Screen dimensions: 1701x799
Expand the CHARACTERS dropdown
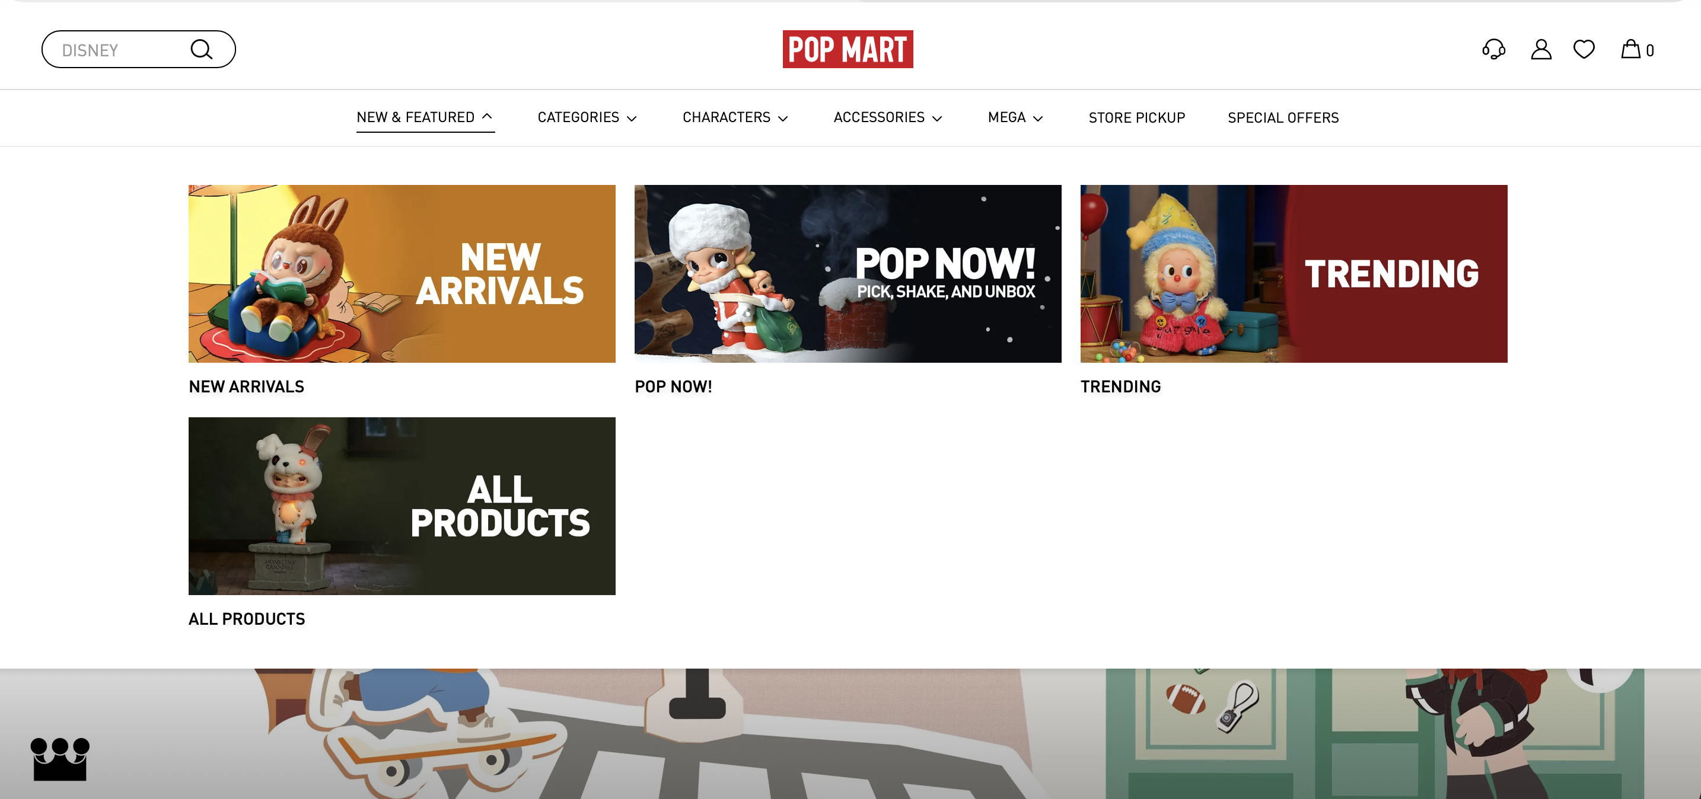[735, 117]
